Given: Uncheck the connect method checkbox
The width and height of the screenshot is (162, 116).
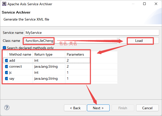Looking at the screenshot, I should [x=7, y=66].
